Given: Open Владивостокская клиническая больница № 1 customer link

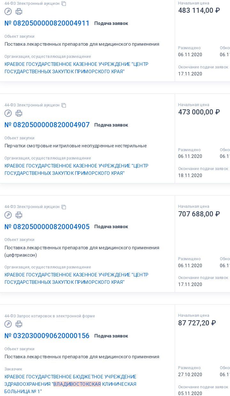Looking at the screenshot, I should [70, 384].
